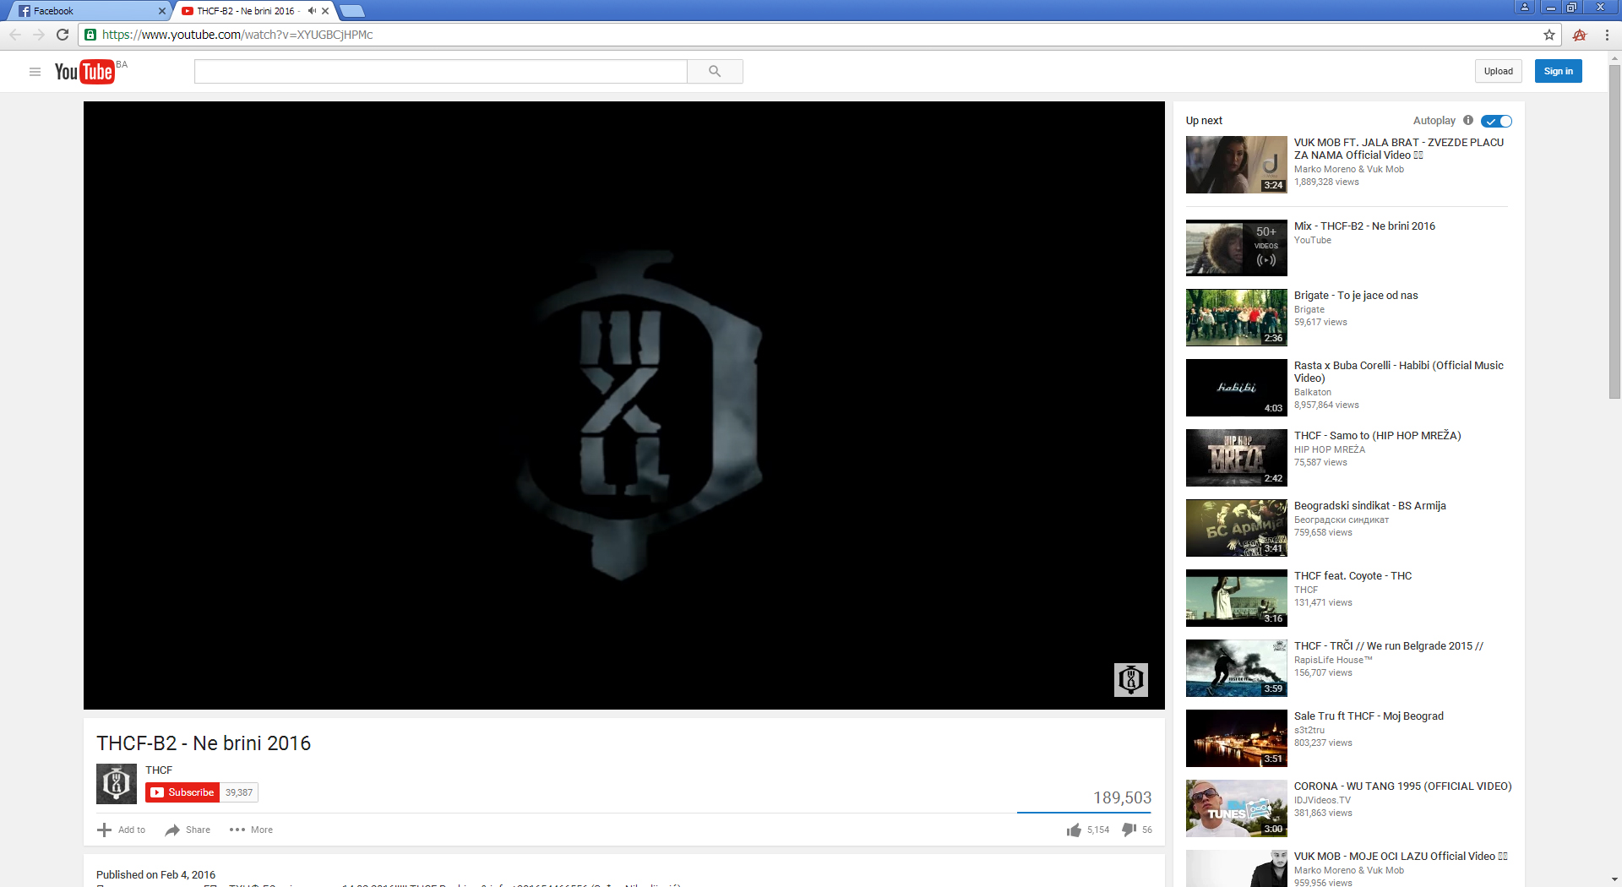Click the Habibi video thumbnail

point(1237,388)
